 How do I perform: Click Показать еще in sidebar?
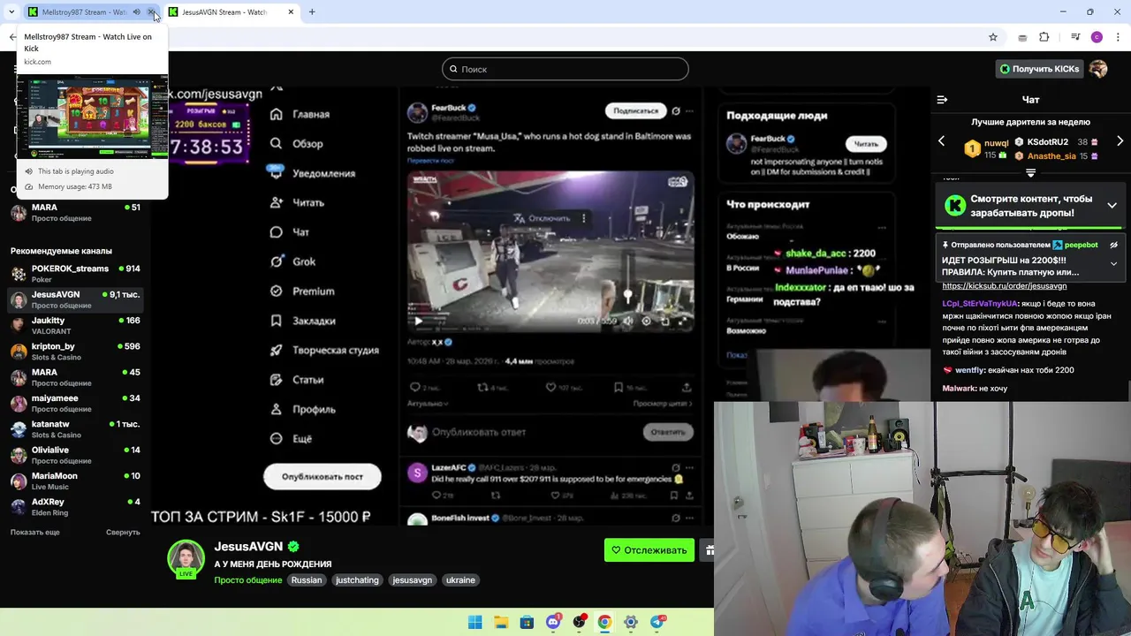pos(35,533)
